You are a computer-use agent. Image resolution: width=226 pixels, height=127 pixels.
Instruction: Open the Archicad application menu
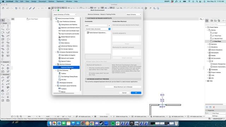(x=10, y=1)
